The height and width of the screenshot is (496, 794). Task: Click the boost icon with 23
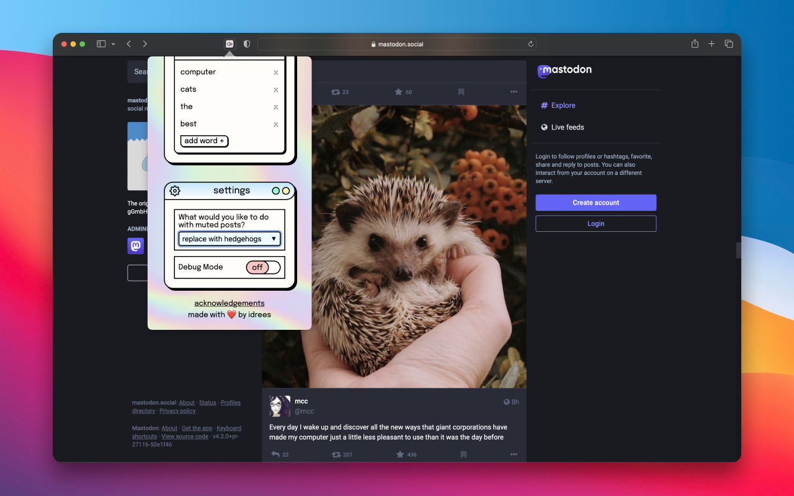click(x=340, y=92)
